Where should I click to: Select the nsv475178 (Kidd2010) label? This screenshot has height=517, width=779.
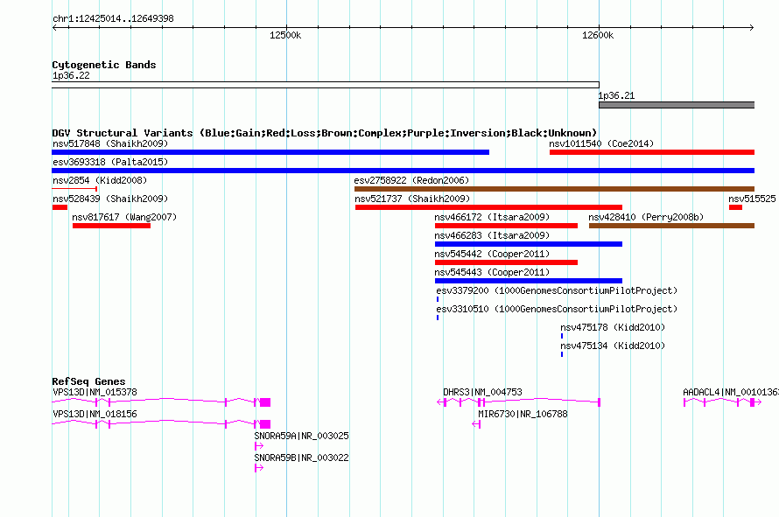coord(613,327)
